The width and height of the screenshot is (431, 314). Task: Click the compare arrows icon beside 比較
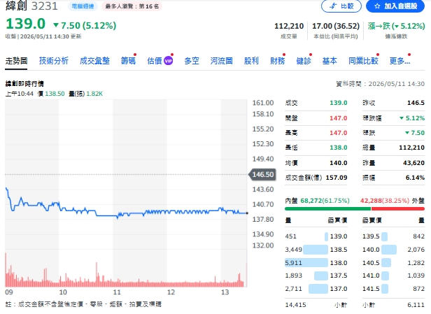[333, 6]
